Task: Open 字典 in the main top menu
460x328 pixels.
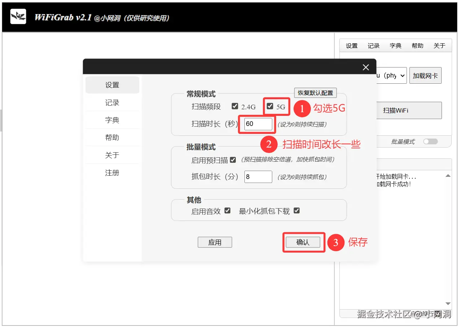Action: pyautogui.click(x=396, y=46)
